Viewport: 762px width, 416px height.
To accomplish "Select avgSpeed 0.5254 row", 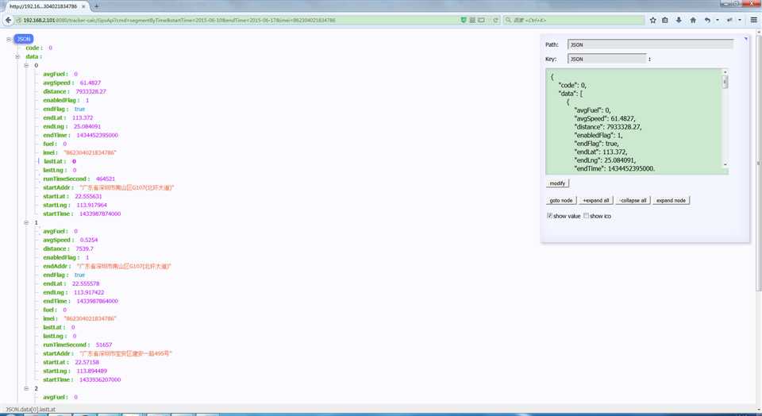I will 70,240.
